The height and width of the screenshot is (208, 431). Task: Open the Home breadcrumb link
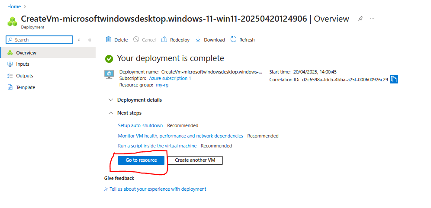point(14,6)
